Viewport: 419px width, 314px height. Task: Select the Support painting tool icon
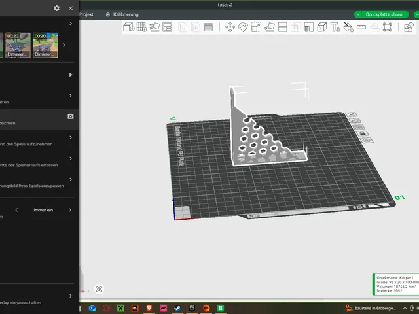[x=308, y=27]
